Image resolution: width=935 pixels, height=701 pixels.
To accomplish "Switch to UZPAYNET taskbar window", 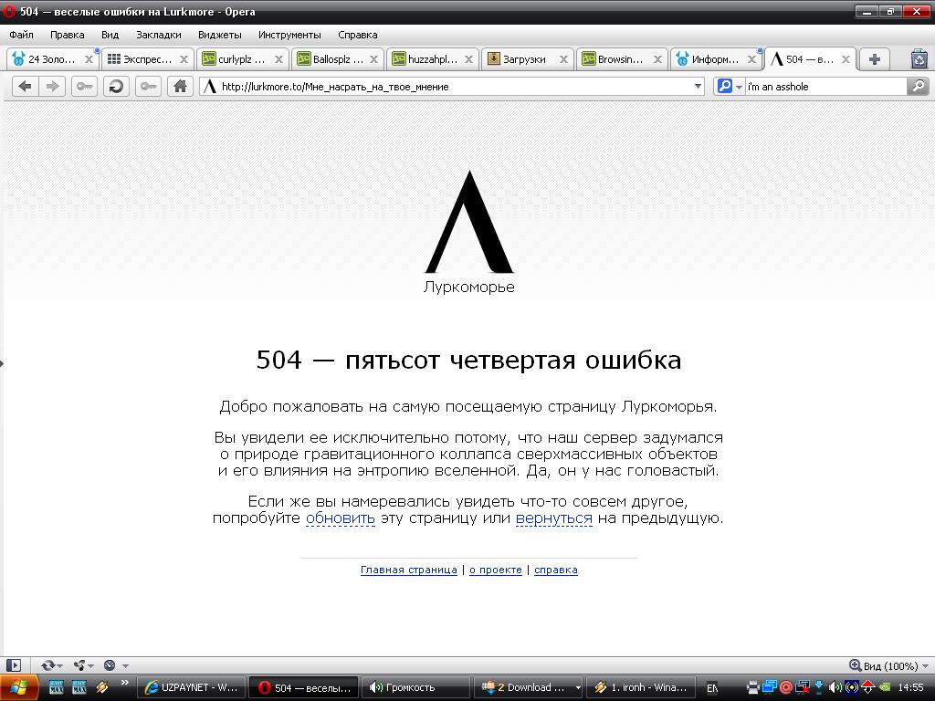I will coord(191,687).
